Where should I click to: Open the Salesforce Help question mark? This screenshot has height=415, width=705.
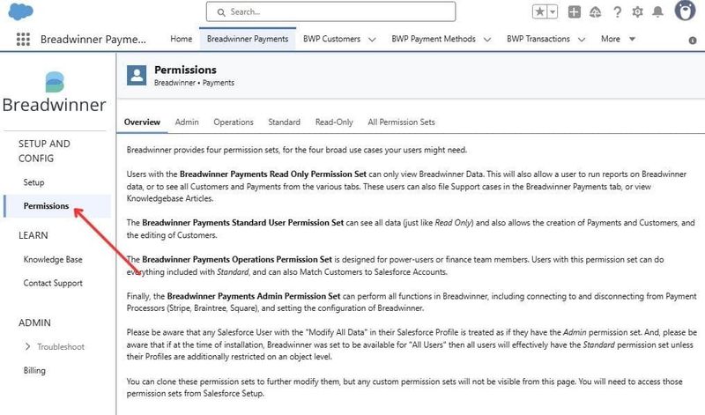pyautogui.click(x=617, y=12)
